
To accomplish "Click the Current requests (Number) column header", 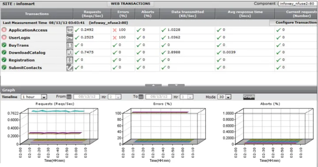I will [296, 14].
